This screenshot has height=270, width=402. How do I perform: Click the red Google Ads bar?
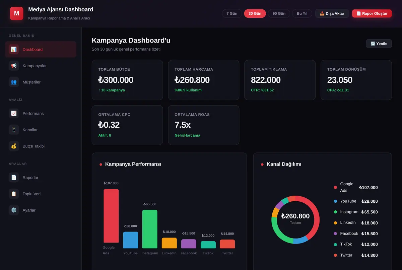[x=111, y=216]
